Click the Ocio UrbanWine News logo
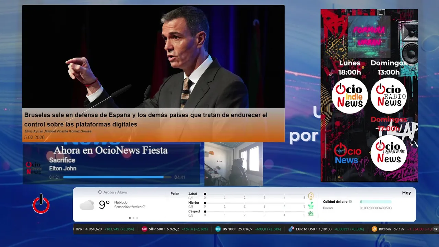Screen dimensions: 439x247 tap(389, 153)
